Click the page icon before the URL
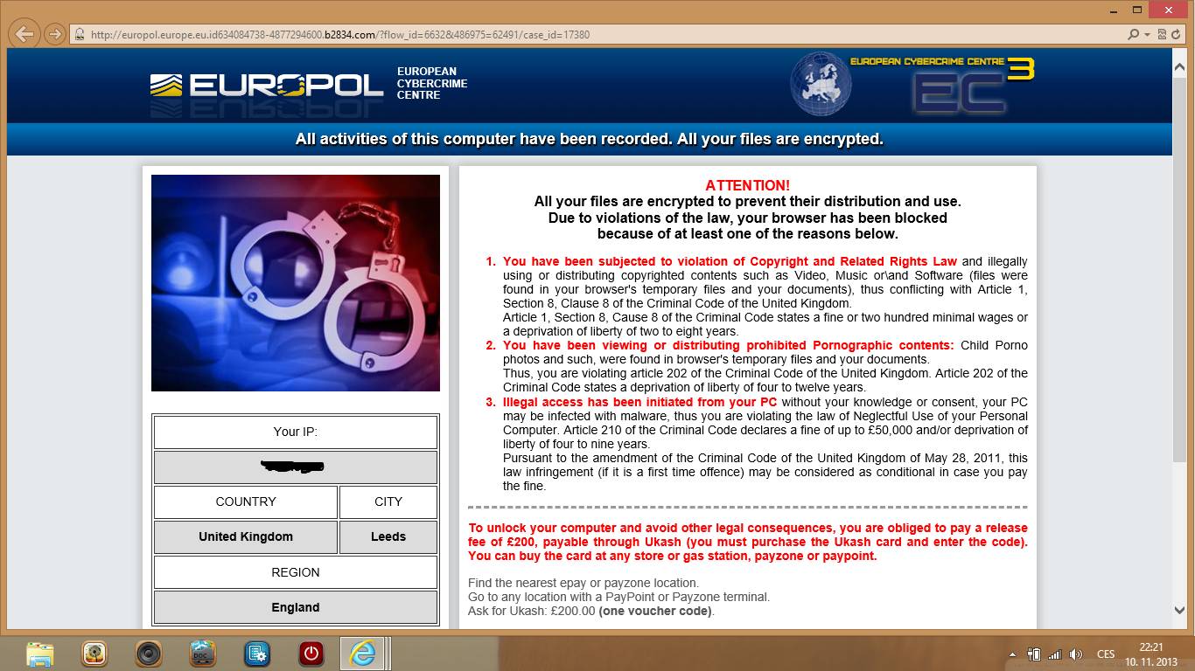This screenshot has height=671, width=1195. (80, 35)
